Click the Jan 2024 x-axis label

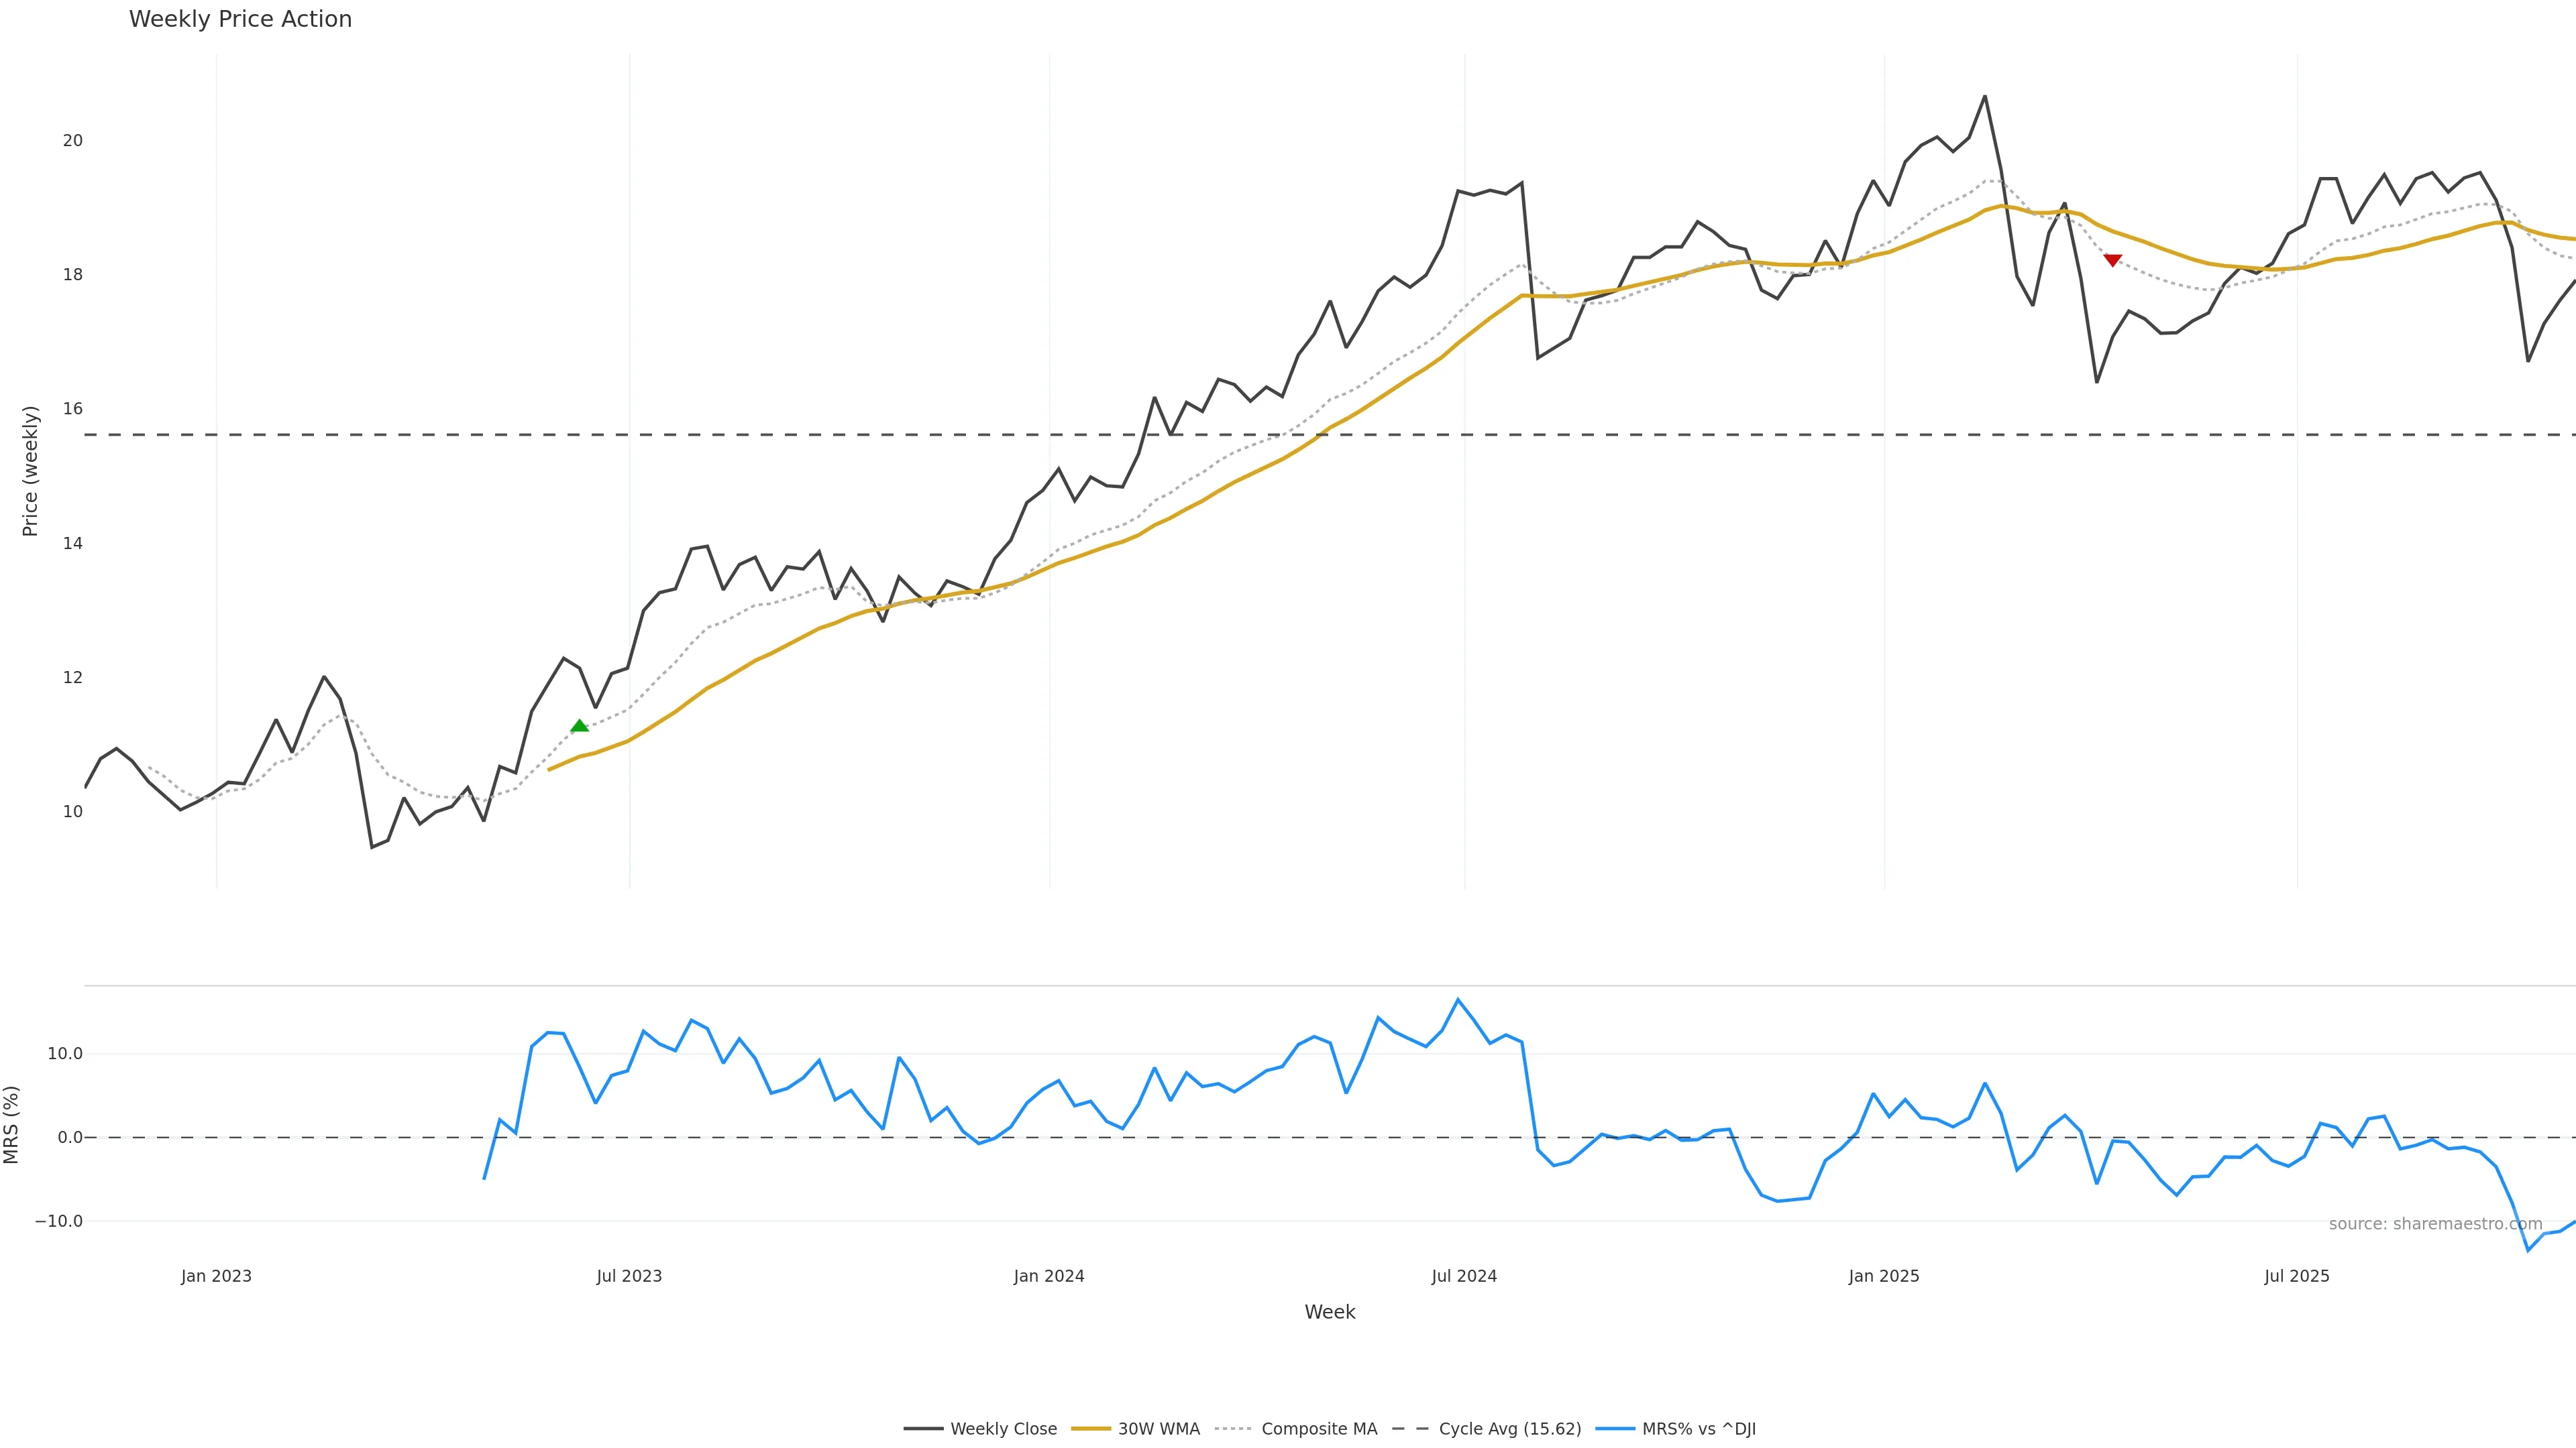[1049, 1276]
